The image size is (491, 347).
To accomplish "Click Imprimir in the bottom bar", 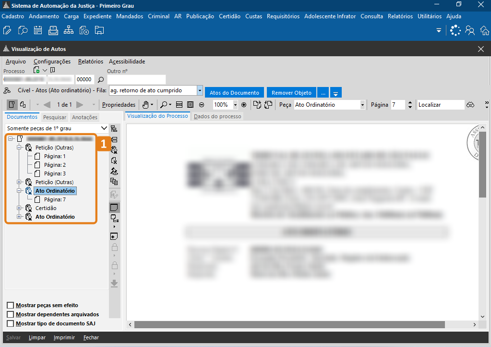I will coord(64,337).
